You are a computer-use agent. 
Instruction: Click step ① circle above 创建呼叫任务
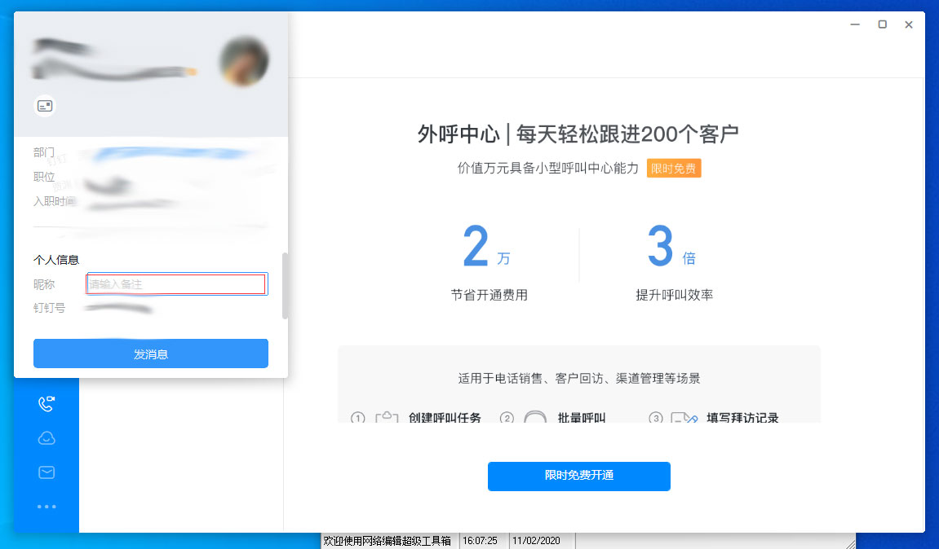click(357, 418)
